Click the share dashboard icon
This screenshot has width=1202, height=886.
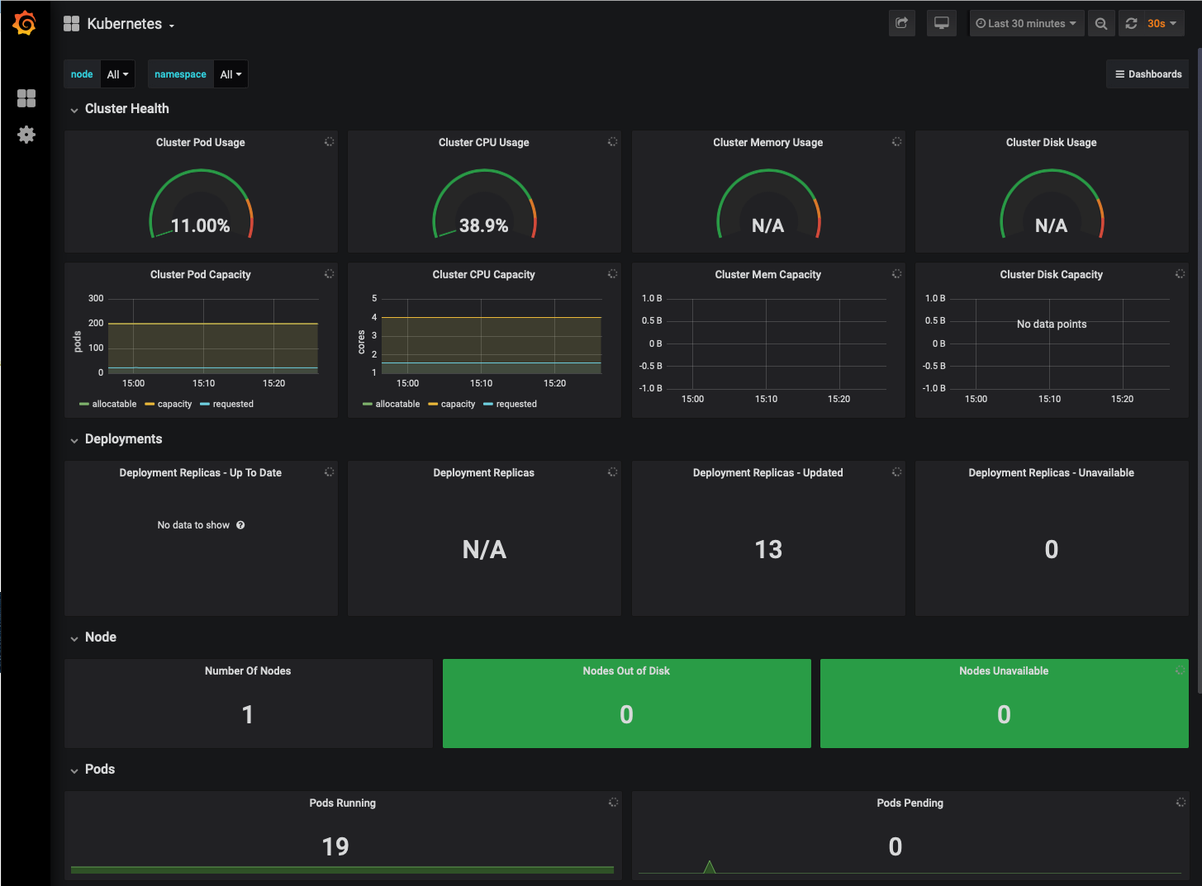(x=901, y=24)
